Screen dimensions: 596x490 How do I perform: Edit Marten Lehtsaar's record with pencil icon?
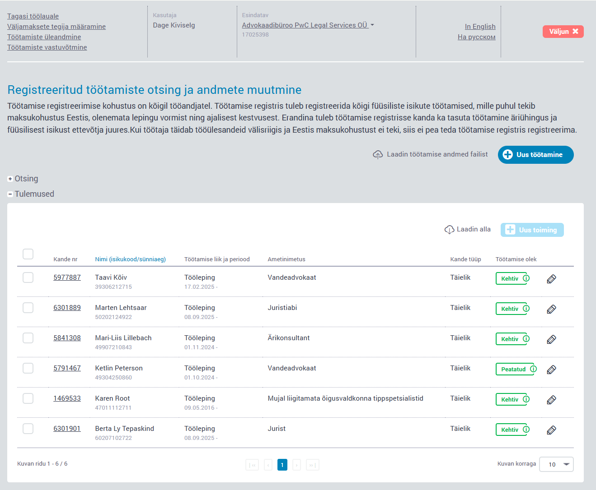pyautogui.click(x=551, y=310)
